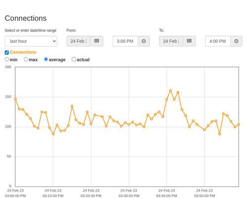Click the 'To:' label
Viewport: 247px width, 199px height.
tap(162, 31)
